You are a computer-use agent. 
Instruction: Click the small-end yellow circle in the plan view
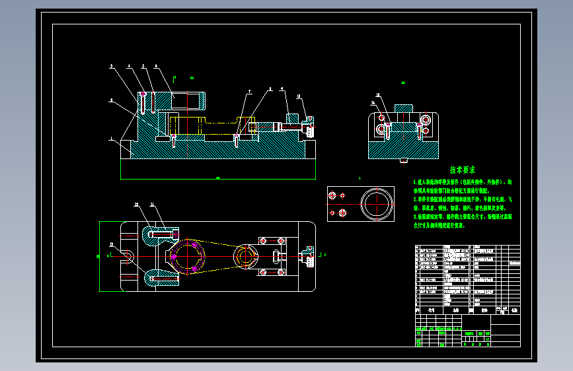246,256
